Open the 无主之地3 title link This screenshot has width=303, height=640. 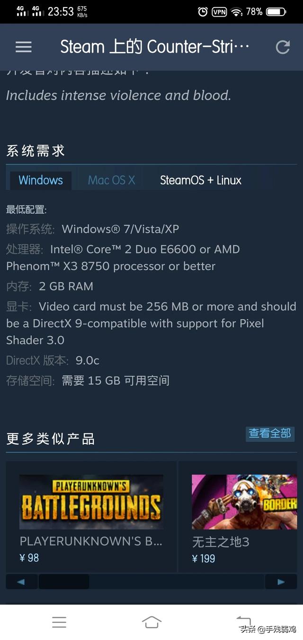coord(221,541)
